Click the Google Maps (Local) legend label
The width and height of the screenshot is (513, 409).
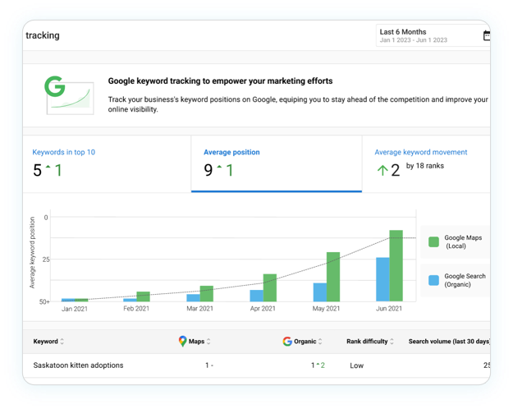pyautogui.click(x=463, y=242)
